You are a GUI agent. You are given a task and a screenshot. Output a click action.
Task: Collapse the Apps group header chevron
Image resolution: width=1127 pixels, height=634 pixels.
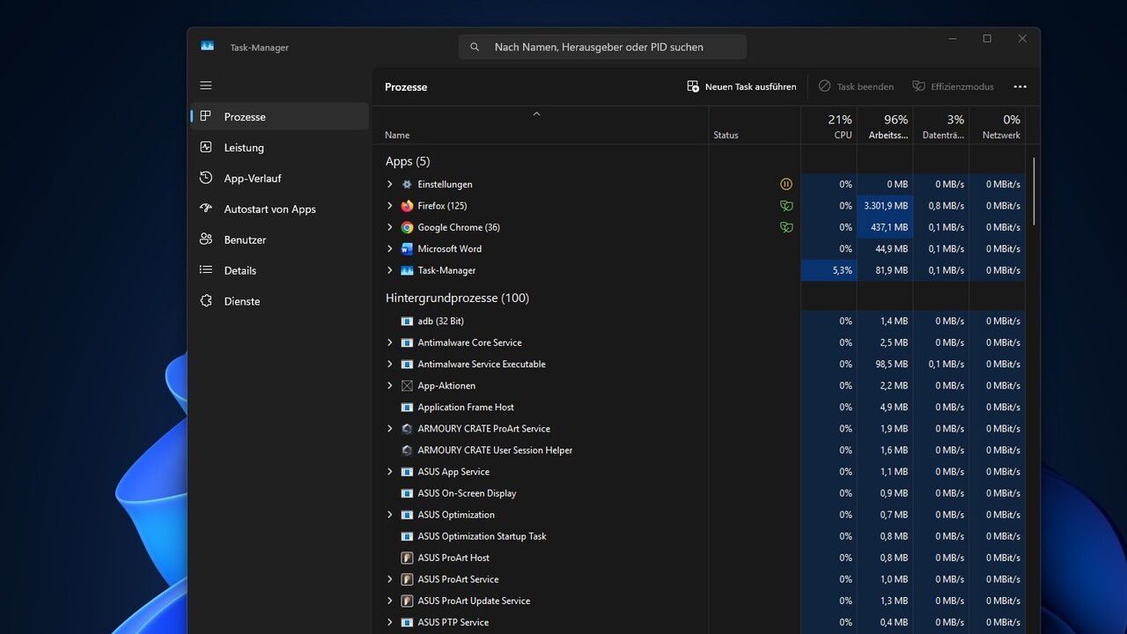[536, 114]
